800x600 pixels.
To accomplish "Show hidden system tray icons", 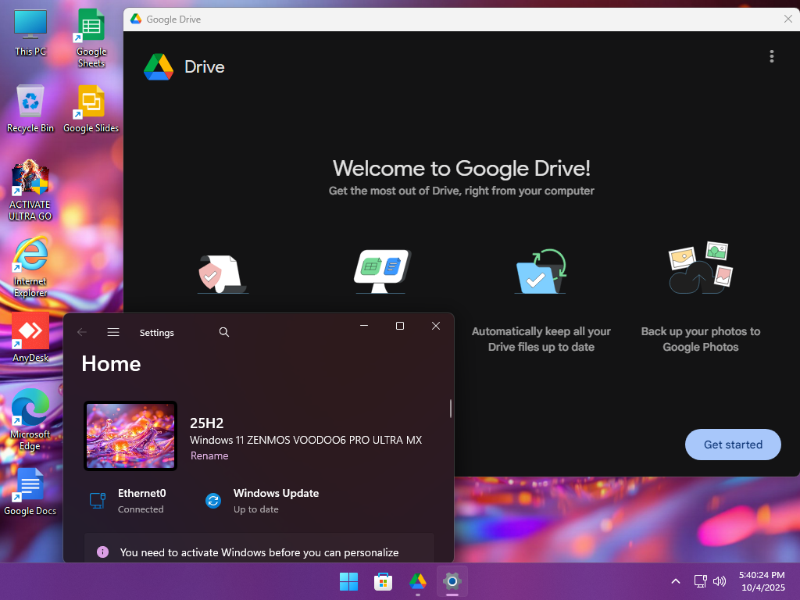I will [676, 581].
